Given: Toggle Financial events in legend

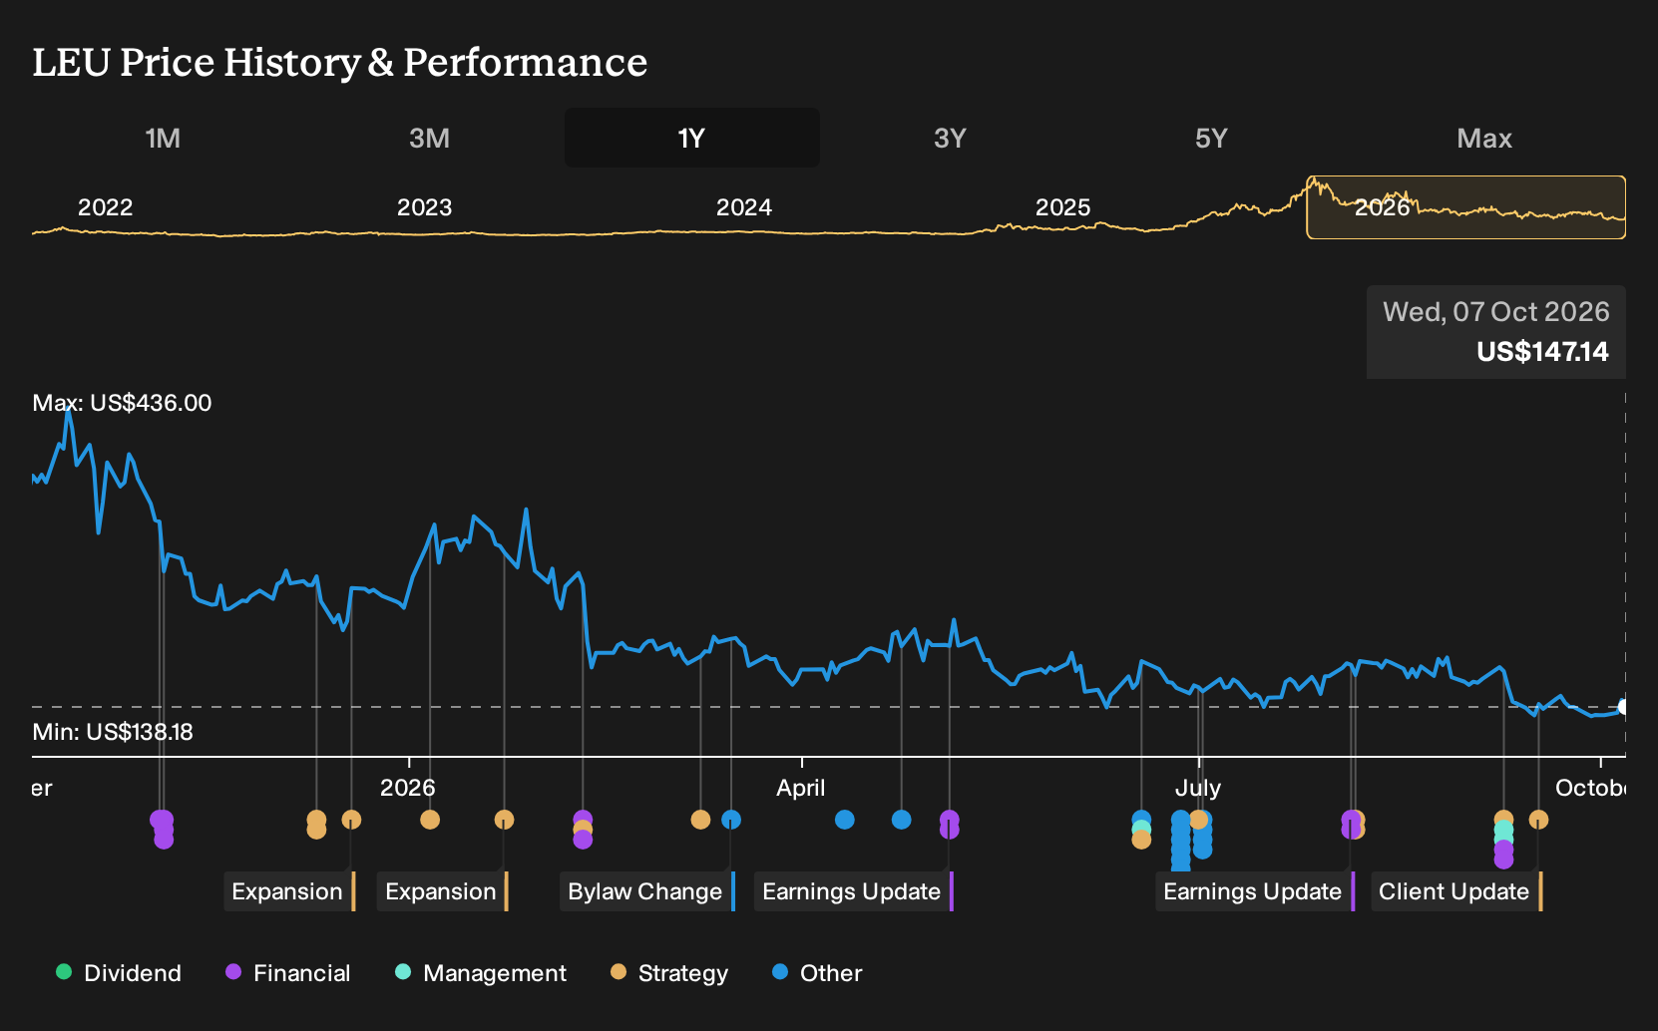Looking at the screenshot, I should (x=287, y=972).
